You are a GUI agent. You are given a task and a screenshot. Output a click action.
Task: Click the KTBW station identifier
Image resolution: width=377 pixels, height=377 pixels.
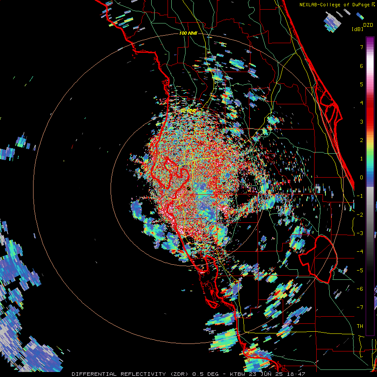(238, 374)
